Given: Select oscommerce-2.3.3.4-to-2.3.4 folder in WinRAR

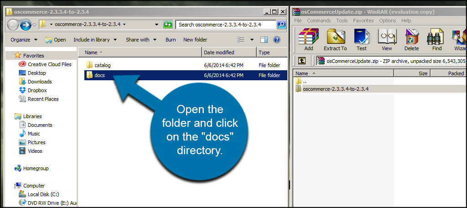Looking at the screenshot, I should pyautogui.click(x=380, y=89).
